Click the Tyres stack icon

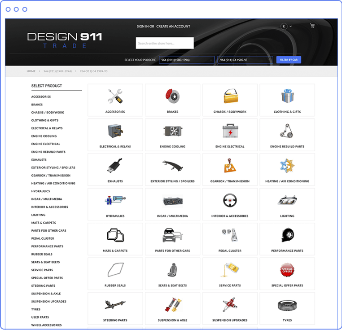287,305
